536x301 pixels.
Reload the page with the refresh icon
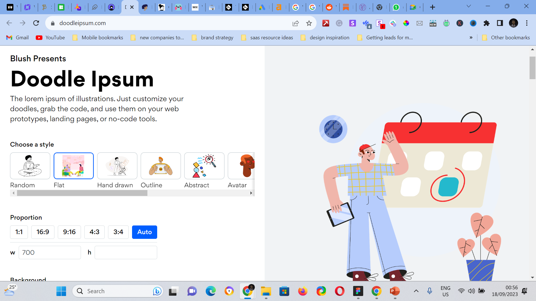(36, 23)
